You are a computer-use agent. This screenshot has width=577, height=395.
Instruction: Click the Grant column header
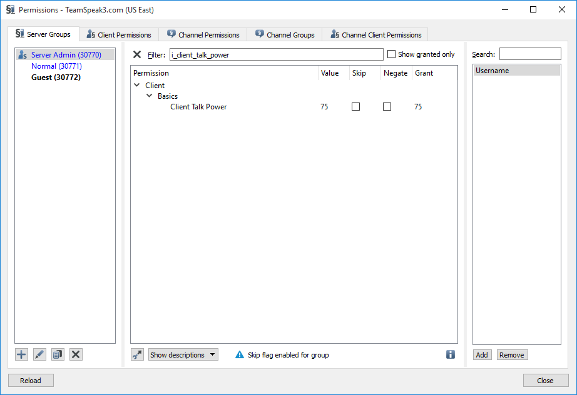[434, 73]
